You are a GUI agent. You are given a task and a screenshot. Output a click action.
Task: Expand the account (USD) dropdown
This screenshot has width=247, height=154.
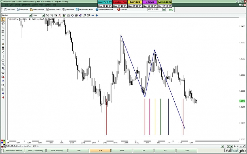(x=164, y=9)
